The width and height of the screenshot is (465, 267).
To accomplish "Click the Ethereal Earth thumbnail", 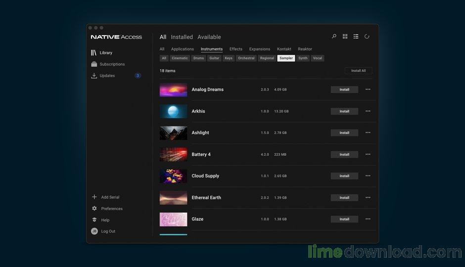I will [x=174, y=198].
